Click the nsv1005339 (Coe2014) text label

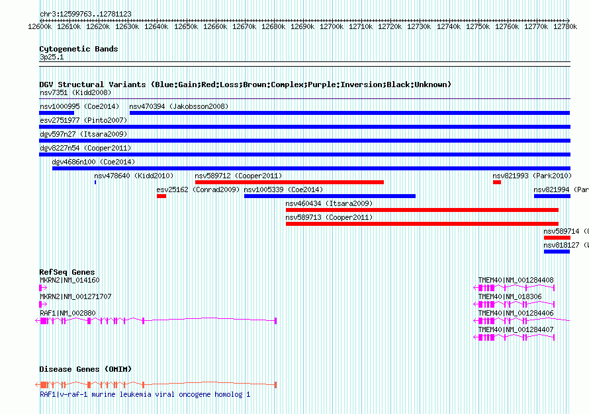[x=284, y=190]
